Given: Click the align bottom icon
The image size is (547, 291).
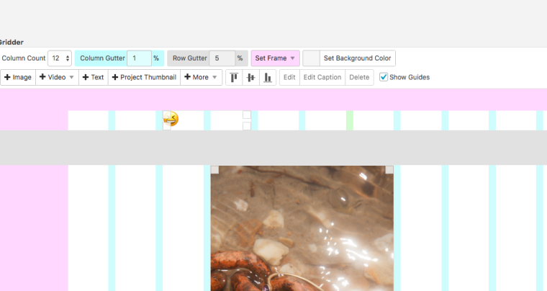Looking at the screenshot, I should pos(268,77).
